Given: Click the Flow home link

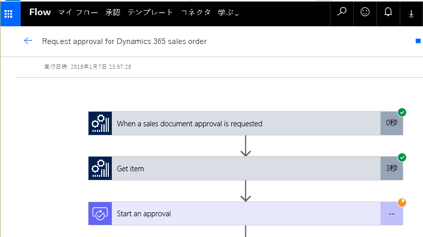Looking at the screenshot, I should (x=40, y=12).
